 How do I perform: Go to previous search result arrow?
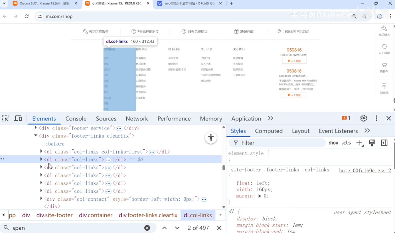coord(164,228)
